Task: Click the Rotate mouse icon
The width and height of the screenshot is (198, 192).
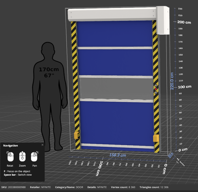Action: [x=10, y=157]
